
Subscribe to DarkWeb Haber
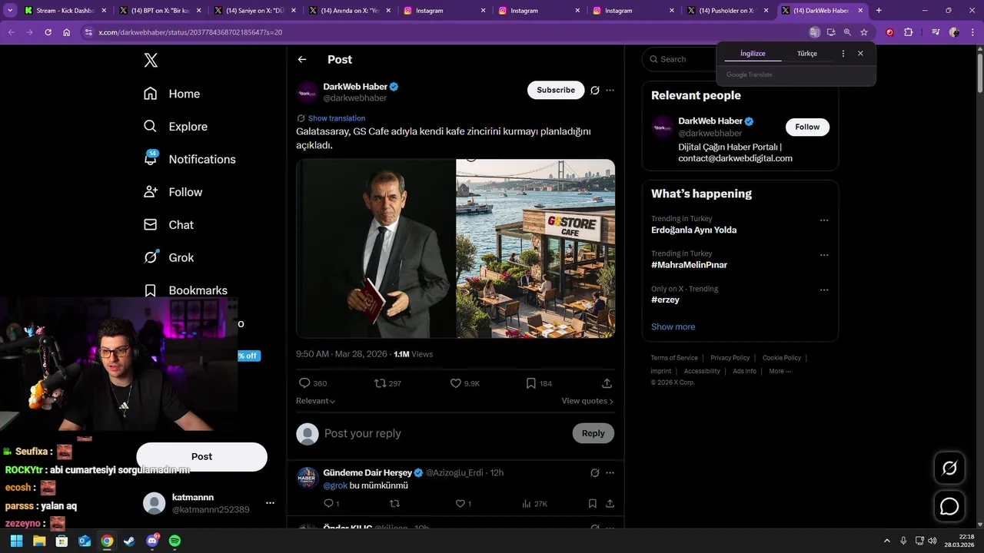[x=555, y=90]
